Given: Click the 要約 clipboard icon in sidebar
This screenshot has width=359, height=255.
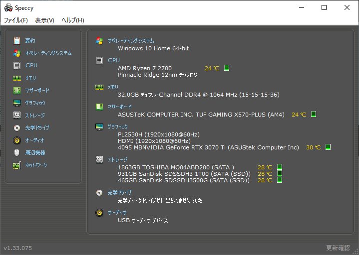Looking at the screenshot, I should pyautogui.click(x=16, y=41).
